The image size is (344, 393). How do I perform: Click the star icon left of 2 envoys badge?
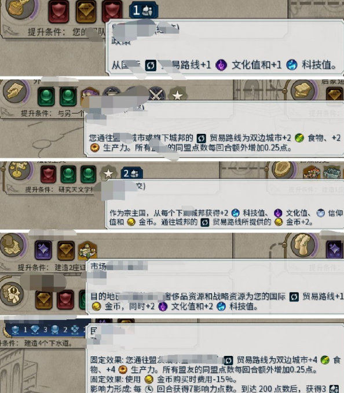(108, 173)
